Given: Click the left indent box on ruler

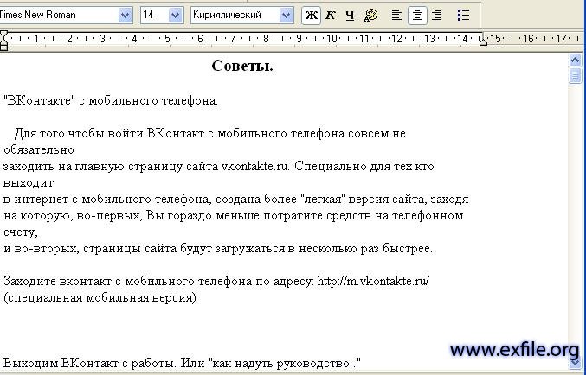Looking at the screenshot, I should tap(3, 47).
